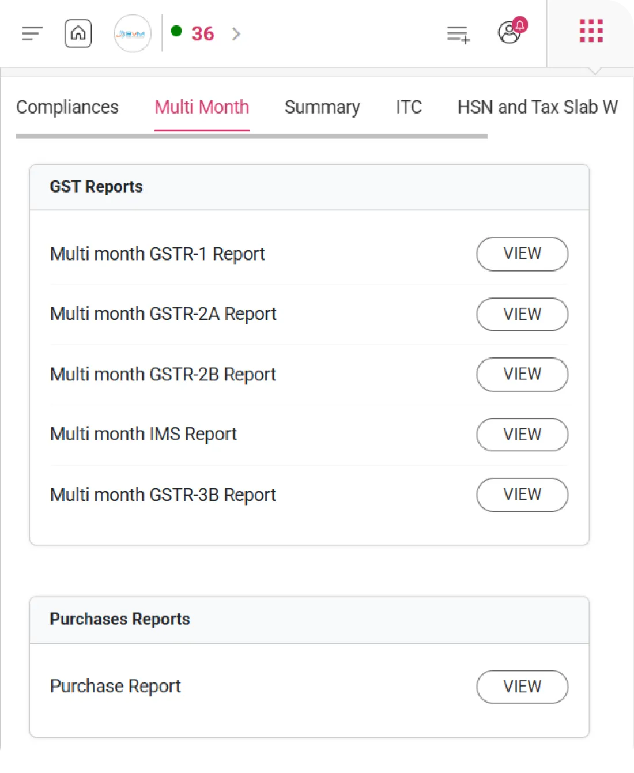Click the add-to-list icon
The image size is (634, 773).
(458, 34)
